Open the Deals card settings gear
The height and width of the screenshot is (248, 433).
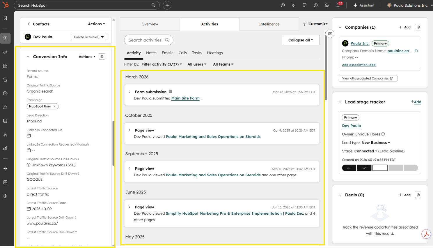tap(418, 195)
